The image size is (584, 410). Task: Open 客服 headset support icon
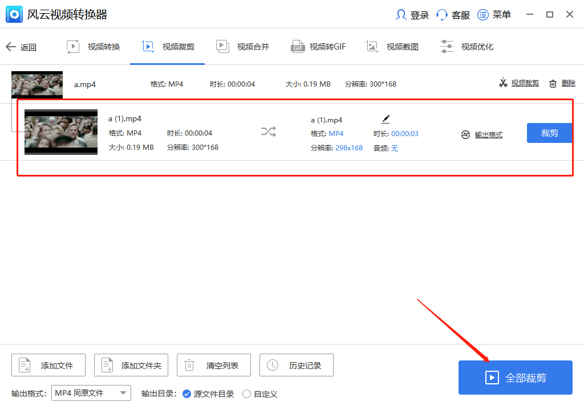[x=442, y=15]
